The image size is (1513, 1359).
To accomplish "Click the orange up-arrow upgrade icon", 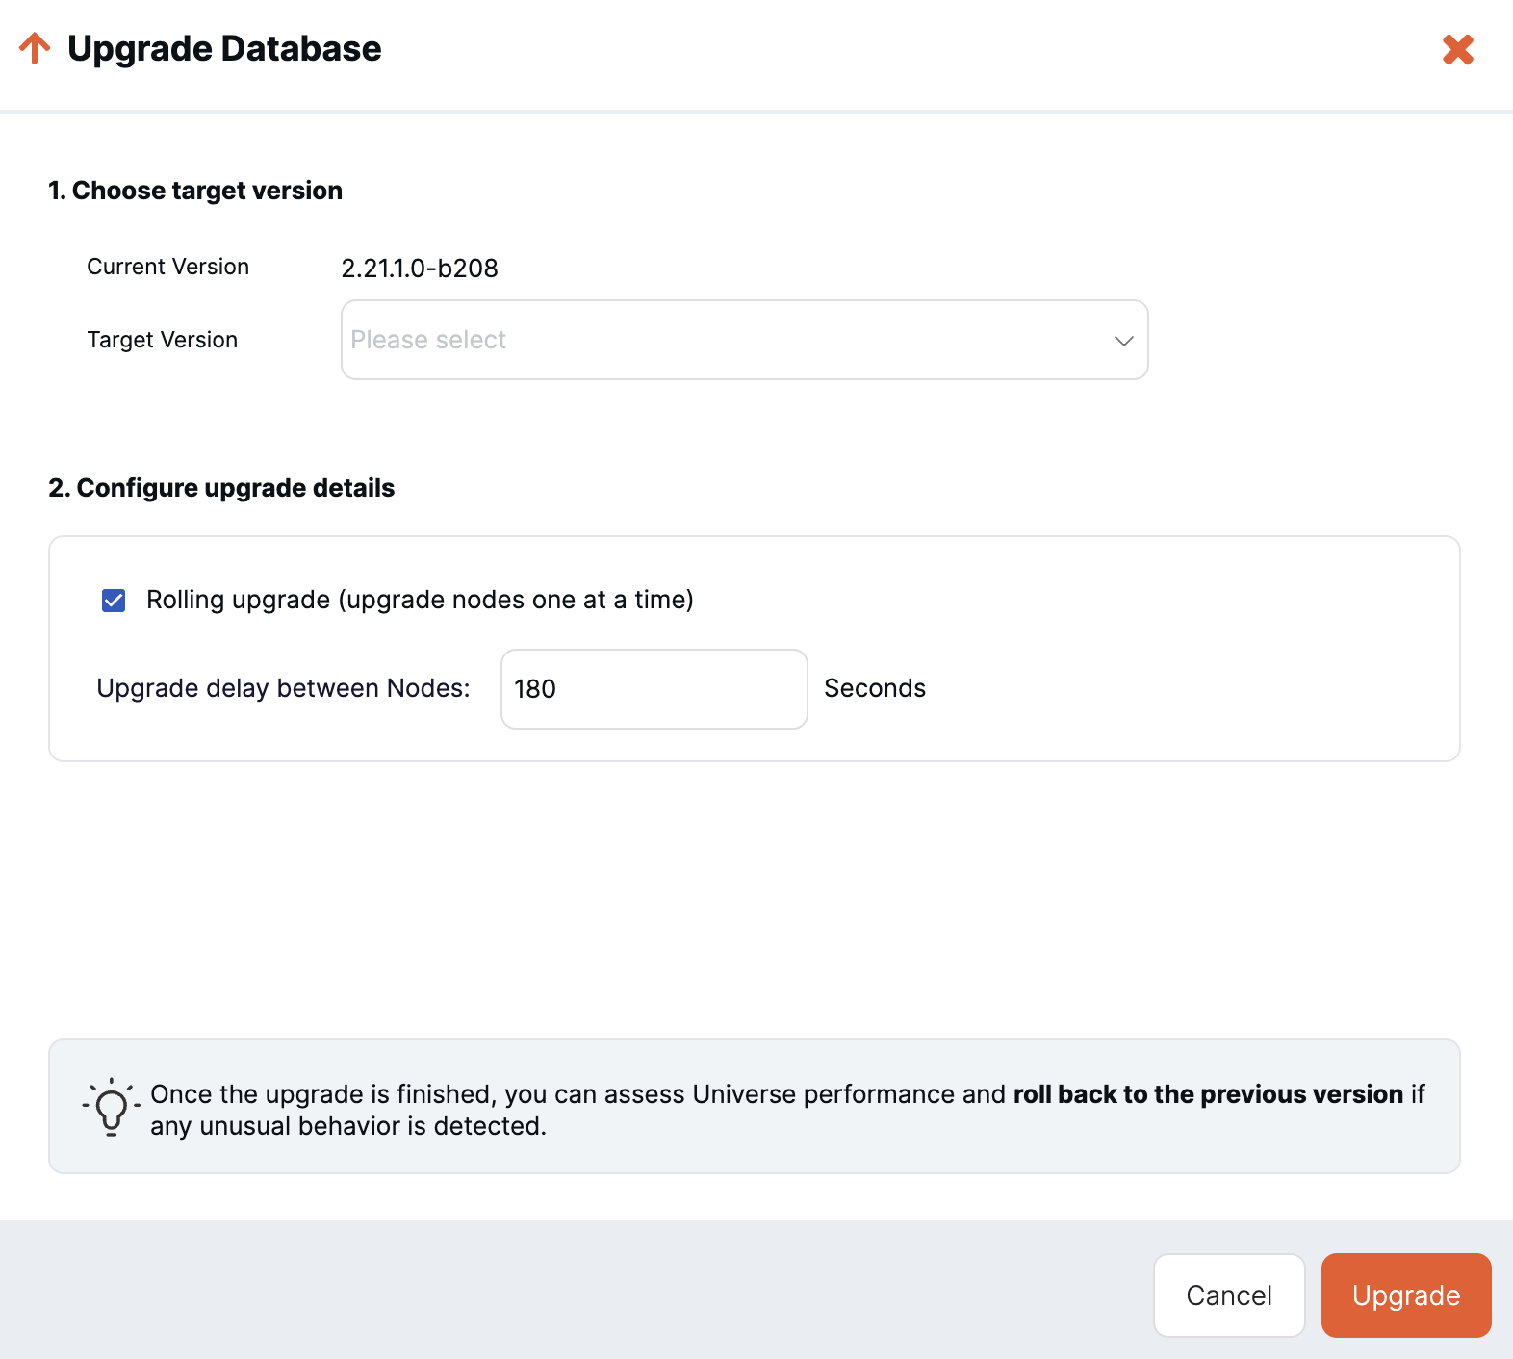I will point(35,48).
